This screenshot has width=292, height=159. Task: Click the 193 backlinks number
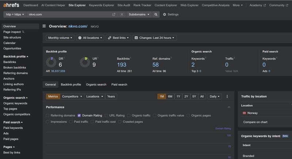coord(122,65)
